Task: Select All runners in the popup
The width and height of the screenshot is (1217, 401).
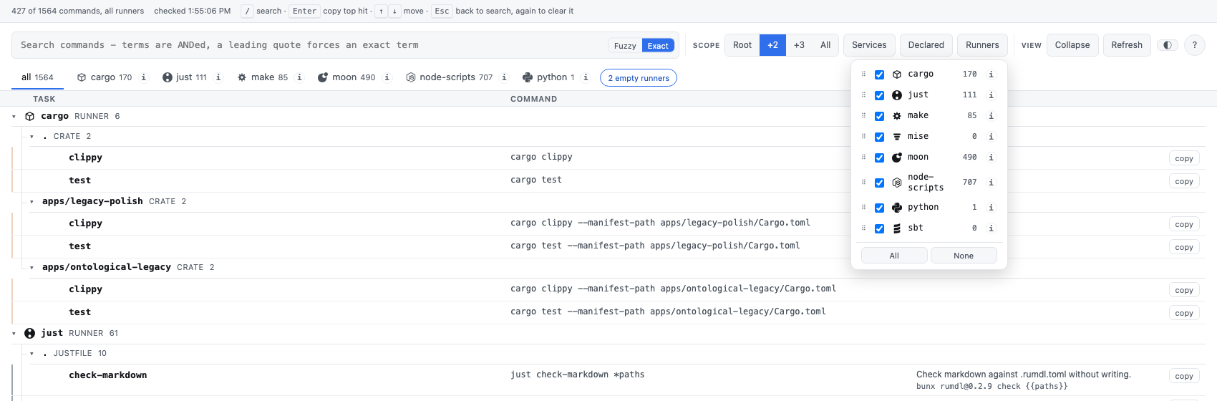Action: tap(894, 256)
